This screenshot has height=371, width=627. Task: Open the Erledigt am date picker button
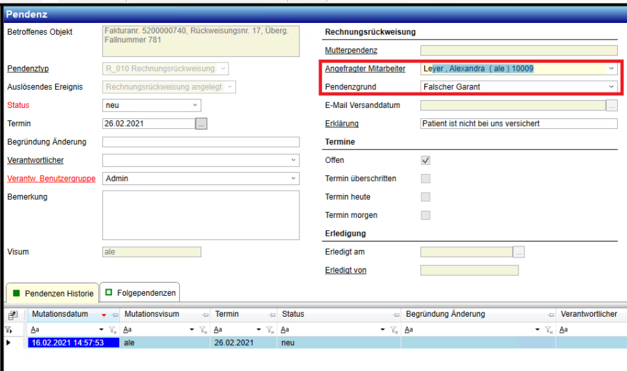518,252
